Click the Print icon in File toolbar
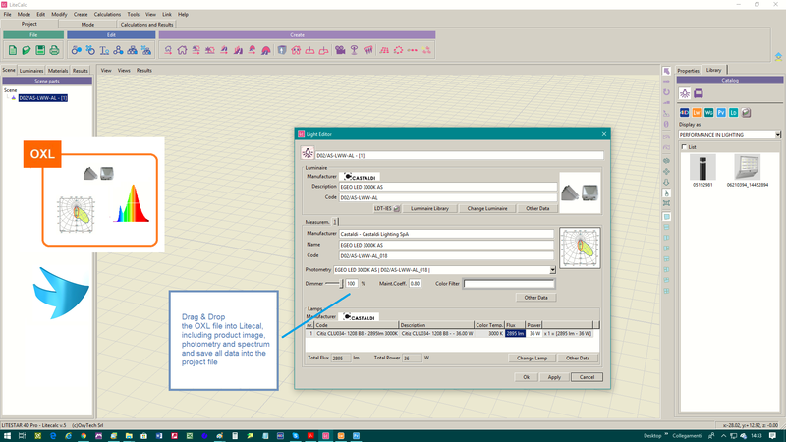This screenshot has width=786, height=442. [54, 50]
